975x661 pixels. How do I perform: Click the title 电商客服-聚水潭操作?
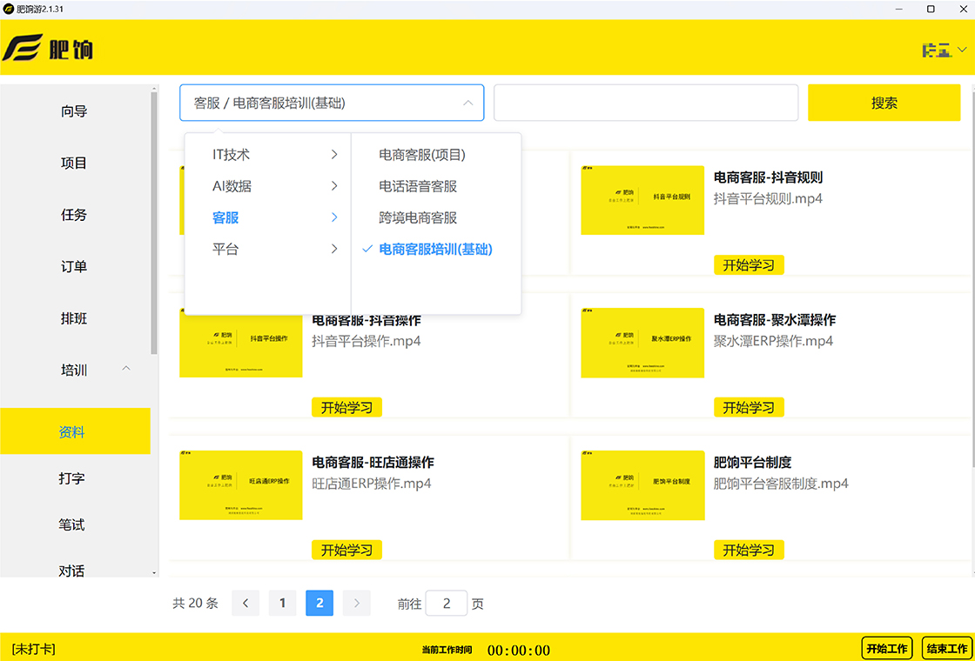[x=775, y=320]
